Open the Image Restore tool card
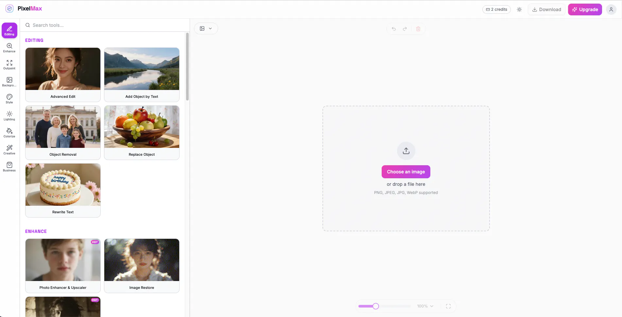Viewport: 622px width, 317px height. coord(142,266)
